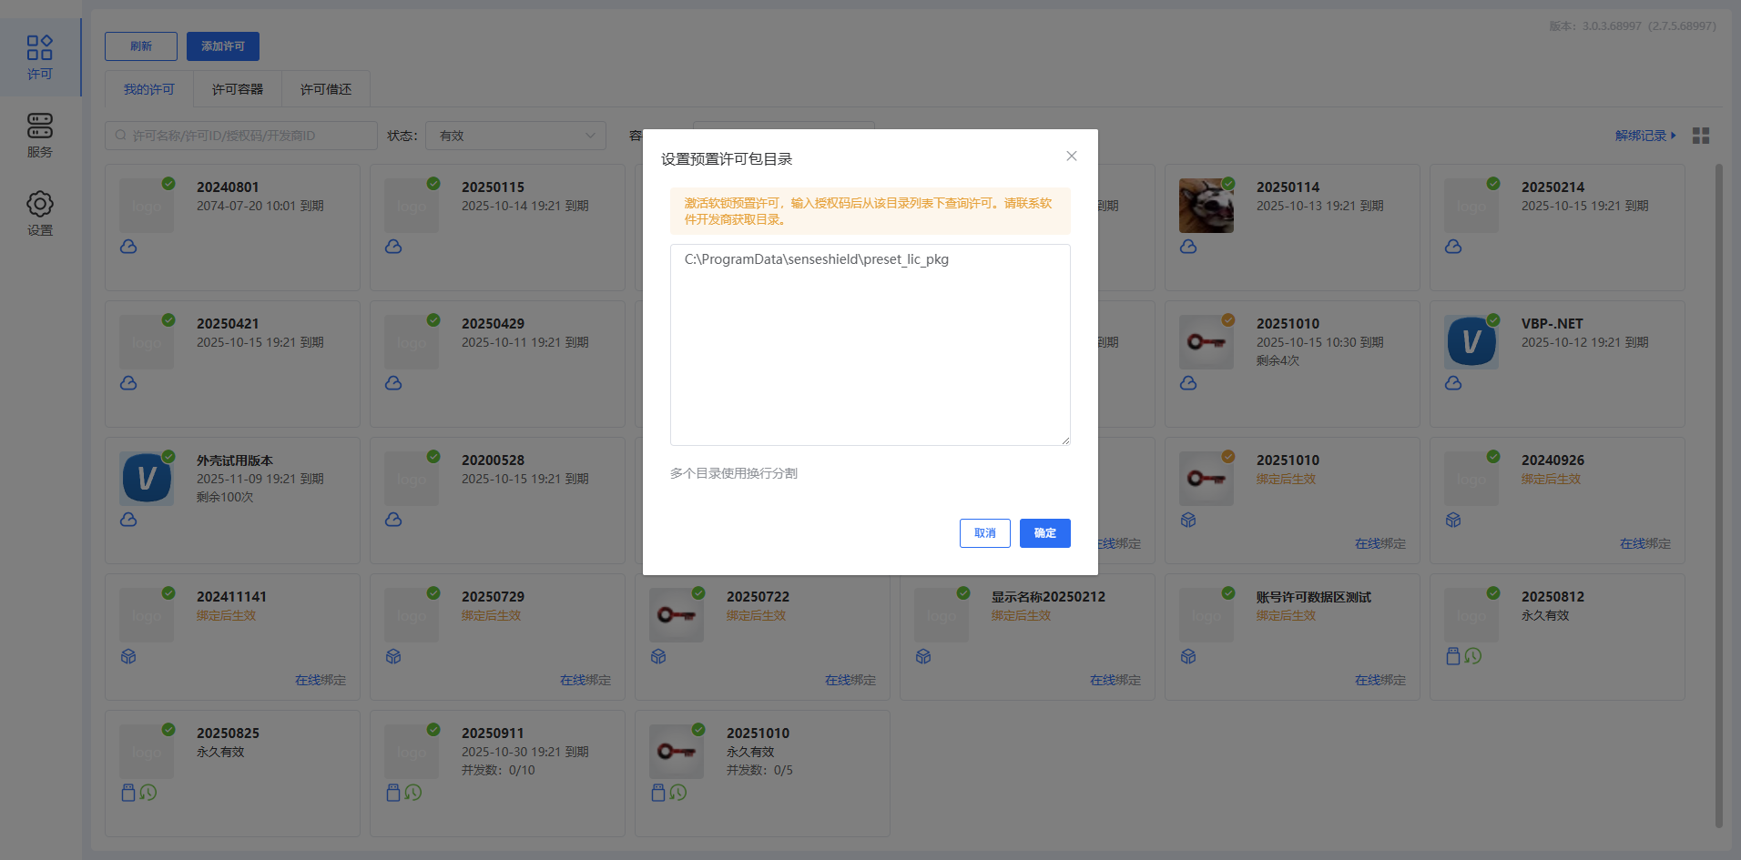Click package icon on 20240926 license card
Screen dimensions: 1741x860
pyautogui.click(x=1453, y=520)
